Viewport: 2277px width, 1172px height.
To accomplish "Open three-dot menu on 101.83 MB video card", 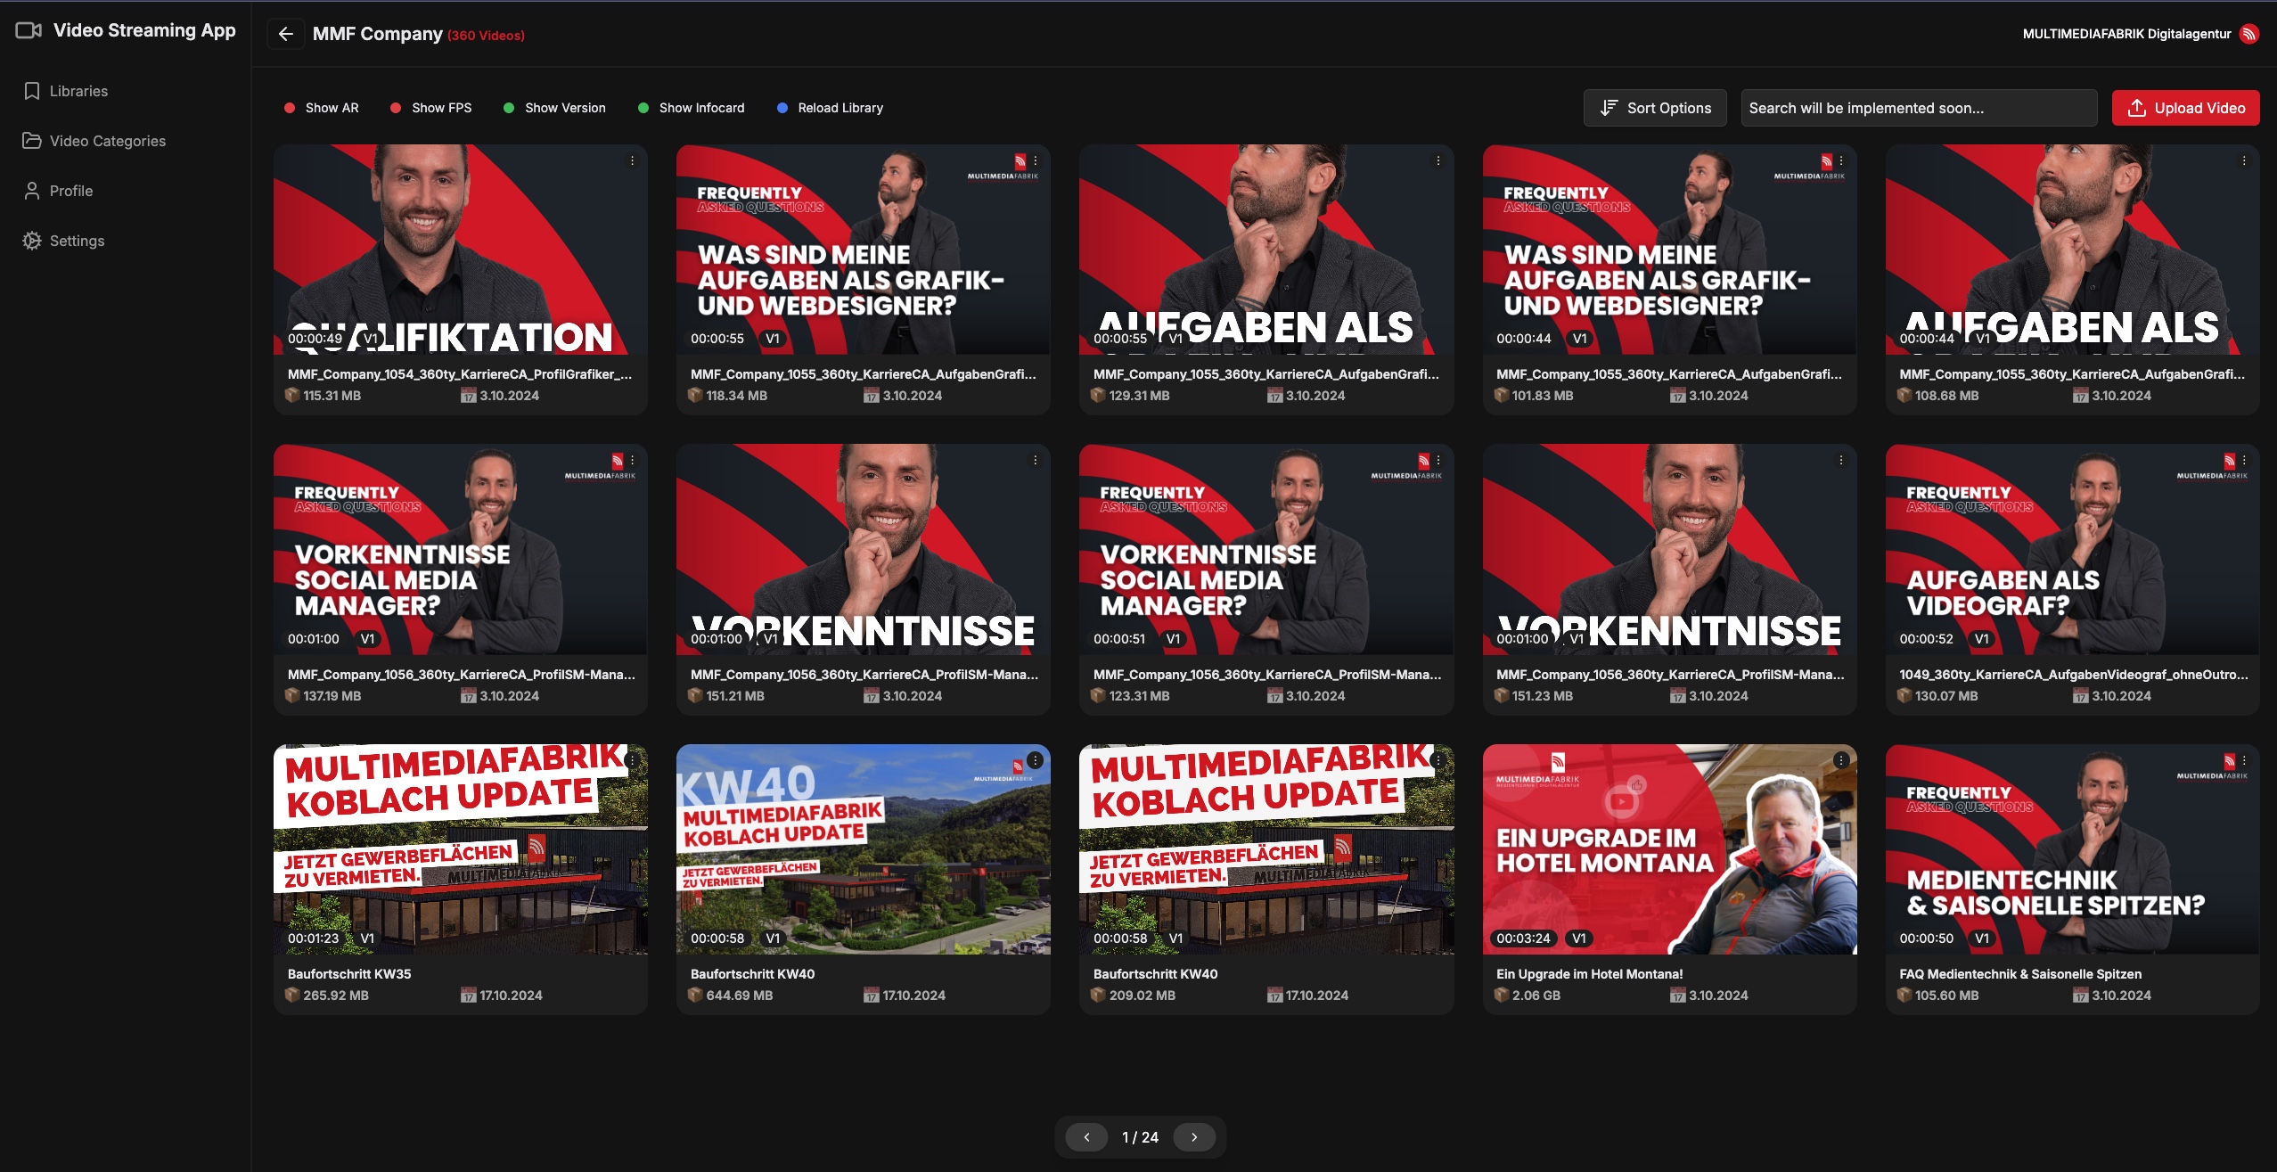I will (1841, 161).
